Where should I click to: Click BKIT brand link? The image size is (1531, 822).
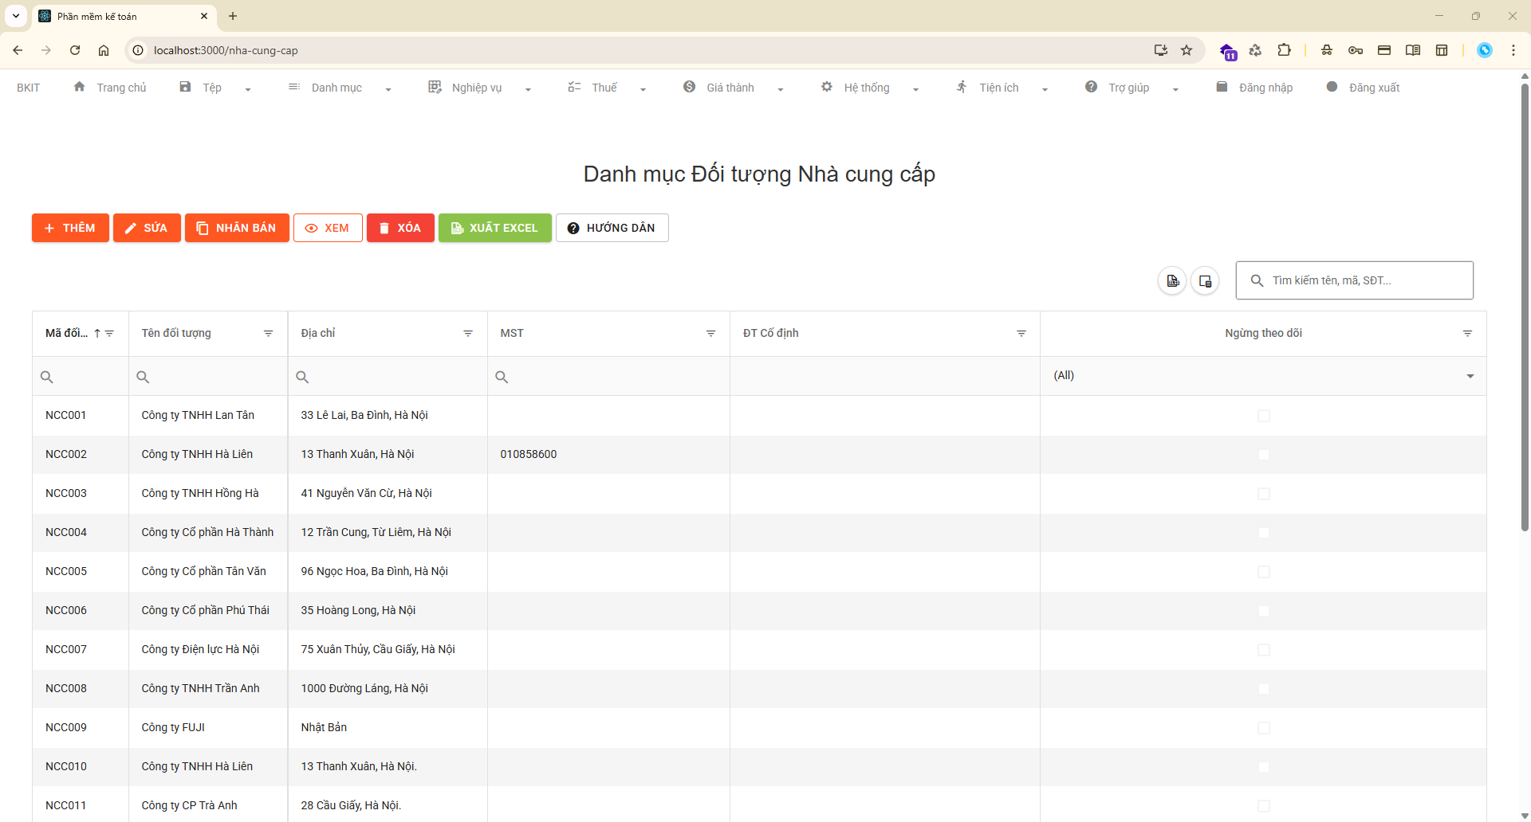pyautogui.click(x=28, y=88)
